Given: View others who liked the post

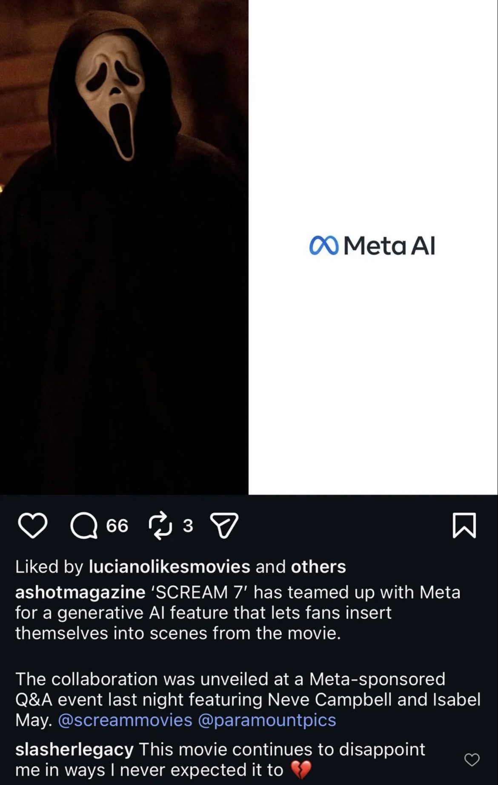Looking at the screenshot, I should click(x=318, y=566).
